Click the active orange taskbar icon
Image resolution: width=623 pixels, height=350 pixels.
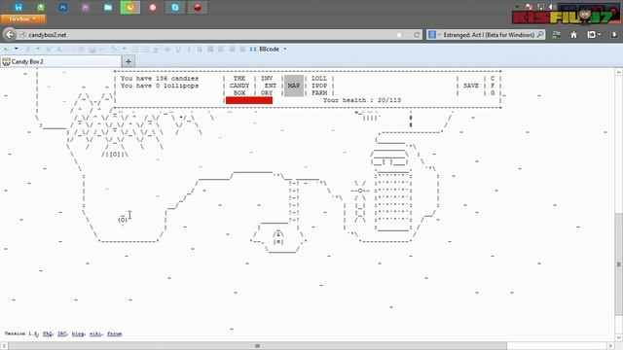coord(130,7)
